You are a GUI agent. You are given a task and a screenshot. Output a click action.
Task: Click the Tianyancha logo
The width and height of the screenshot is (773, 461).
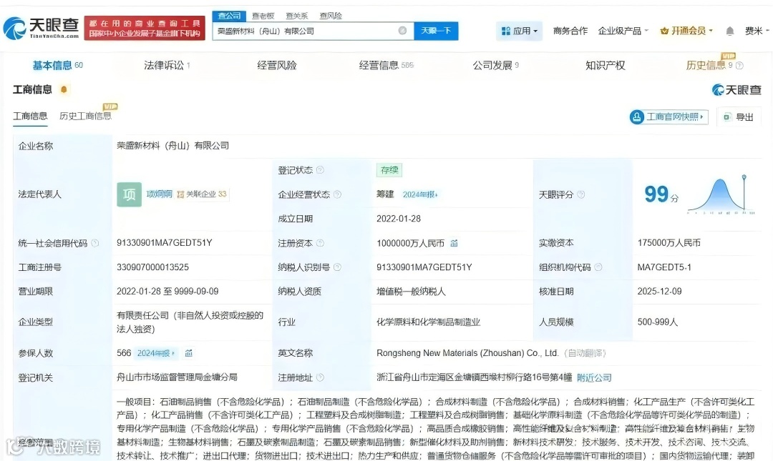point(42,28)
